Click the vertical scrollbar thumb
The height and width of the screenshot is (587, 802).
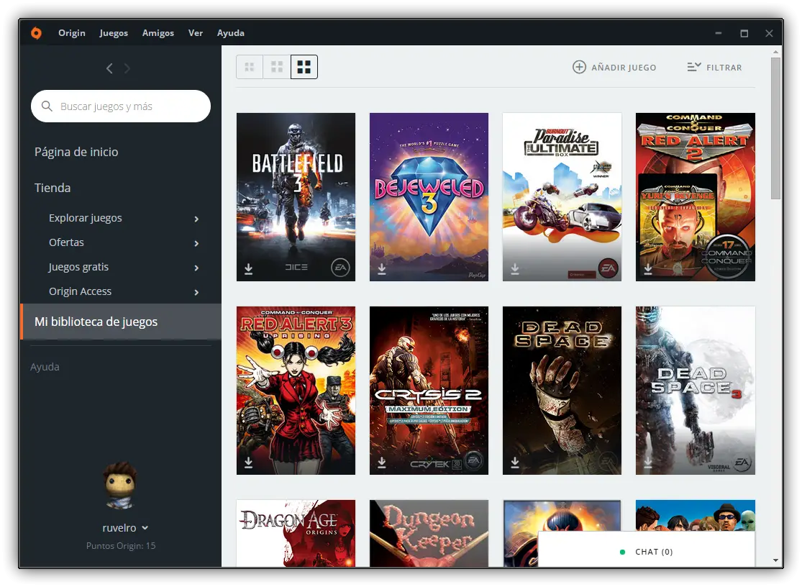pyautogui.click(x=775, y=128)
